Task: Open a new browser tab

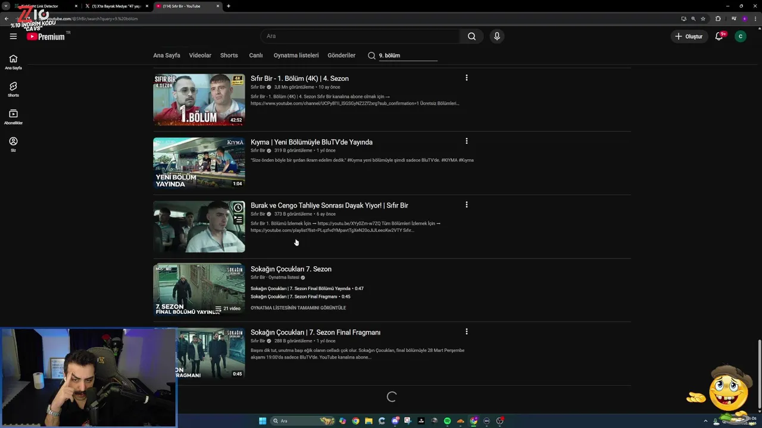Action: [x=229, y=6]
